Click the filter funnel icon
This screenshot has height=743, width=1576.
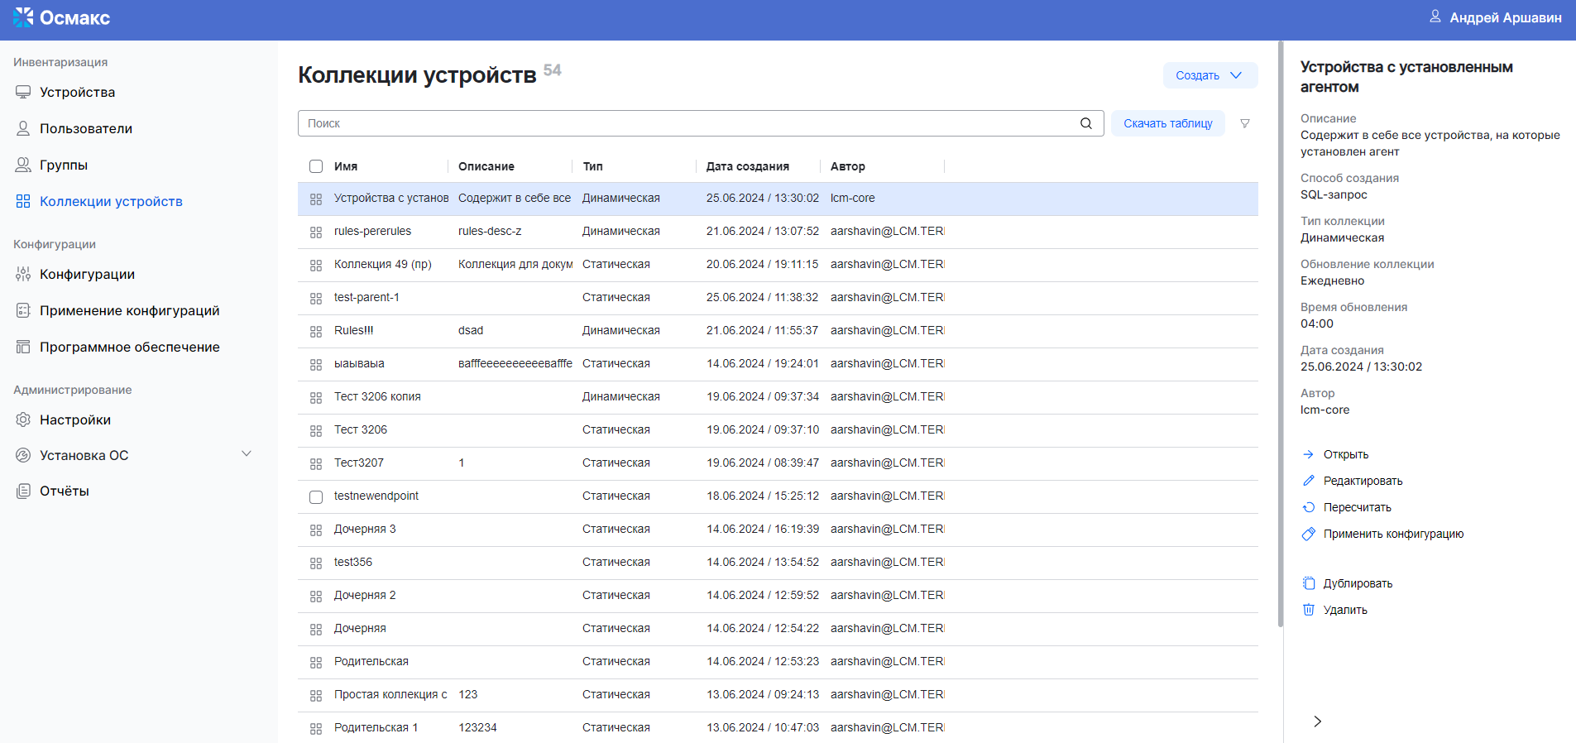click(1244, 123)
